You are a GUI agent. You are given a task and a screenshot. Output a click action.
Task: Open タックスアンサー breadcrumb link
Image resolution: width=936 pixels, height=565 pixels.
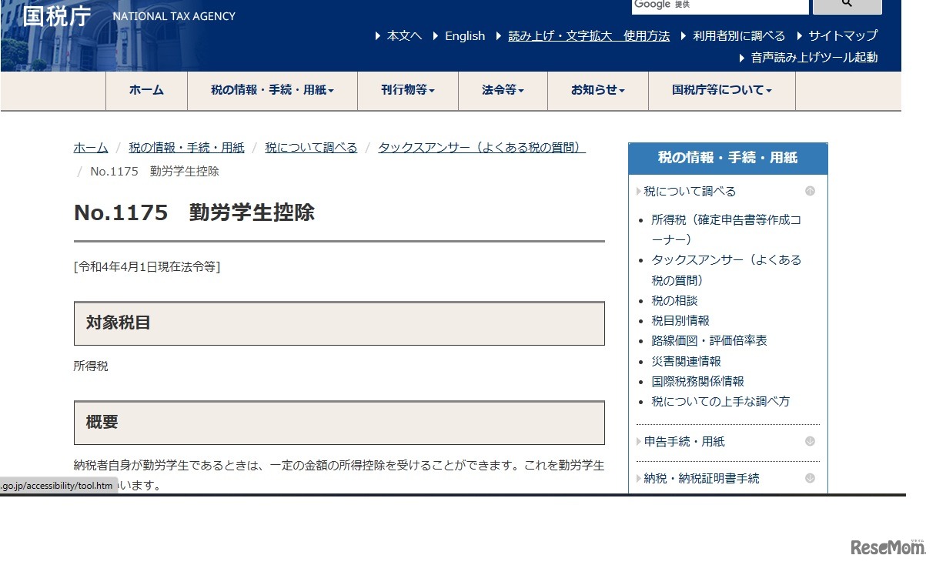pyautogui.click(x=481, y=147)
